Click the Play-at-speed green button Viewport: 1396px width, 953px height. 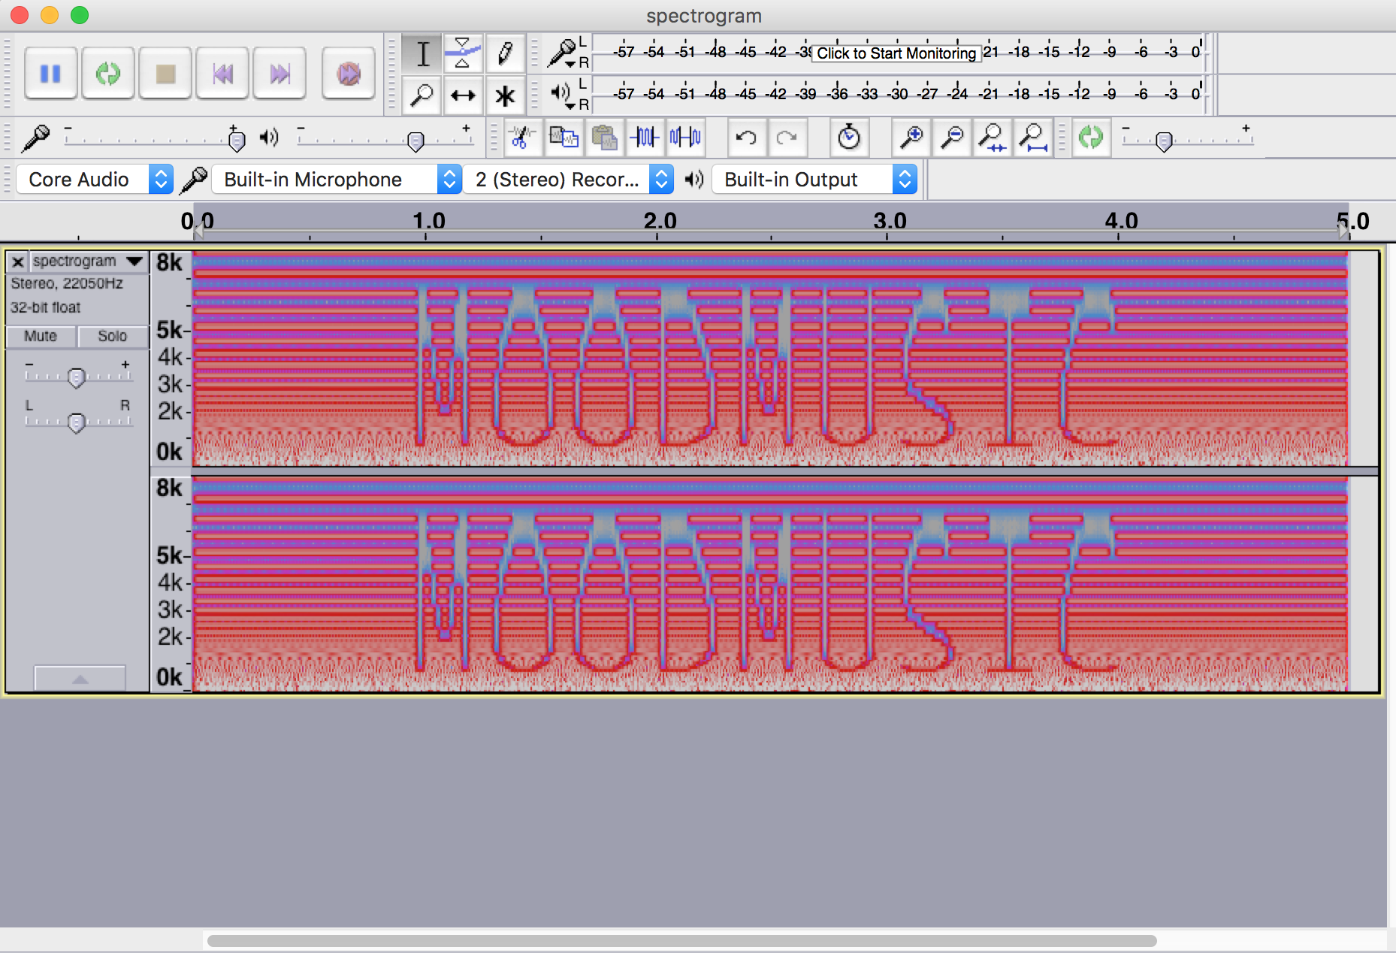pyautogui.click(x=1090, y=138)
